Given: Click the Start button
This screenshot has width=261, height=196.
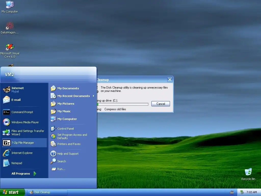Looking at the screenshot, I should click(12, 192).
